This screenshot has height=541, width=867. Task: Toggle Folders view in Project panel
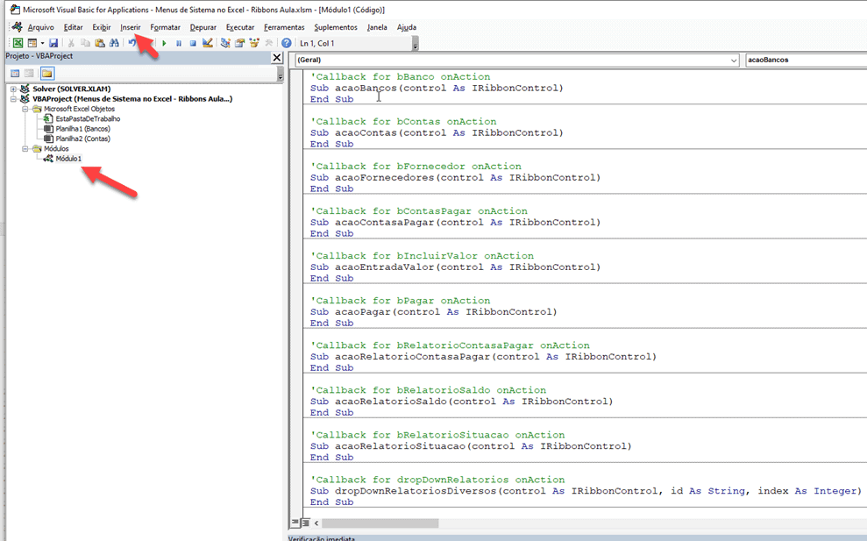click(x=46, y=74)
